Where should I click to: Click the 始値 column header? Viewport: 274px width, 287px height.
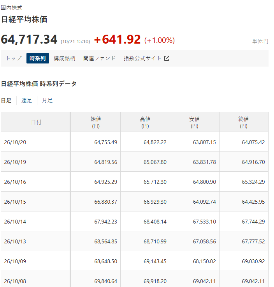(x=96, y=122)
